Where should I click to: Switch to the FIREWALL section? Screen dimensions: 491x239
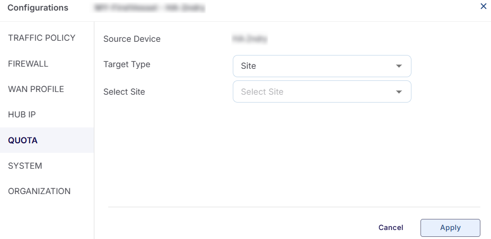[x=28, y=64]
